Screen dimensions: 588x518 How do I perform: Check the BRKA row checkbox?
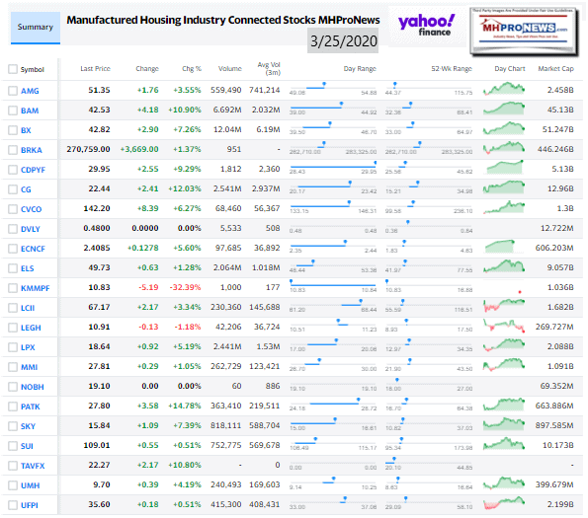(13, 150)
